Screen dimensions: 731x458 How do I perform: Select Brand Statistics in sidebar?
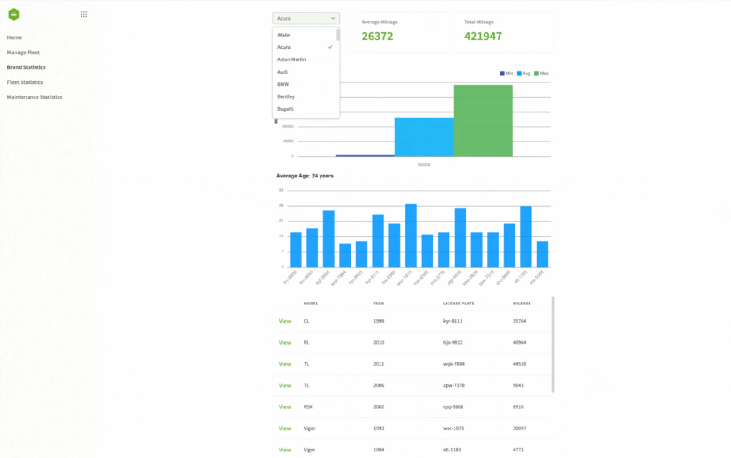click(26, 67)
